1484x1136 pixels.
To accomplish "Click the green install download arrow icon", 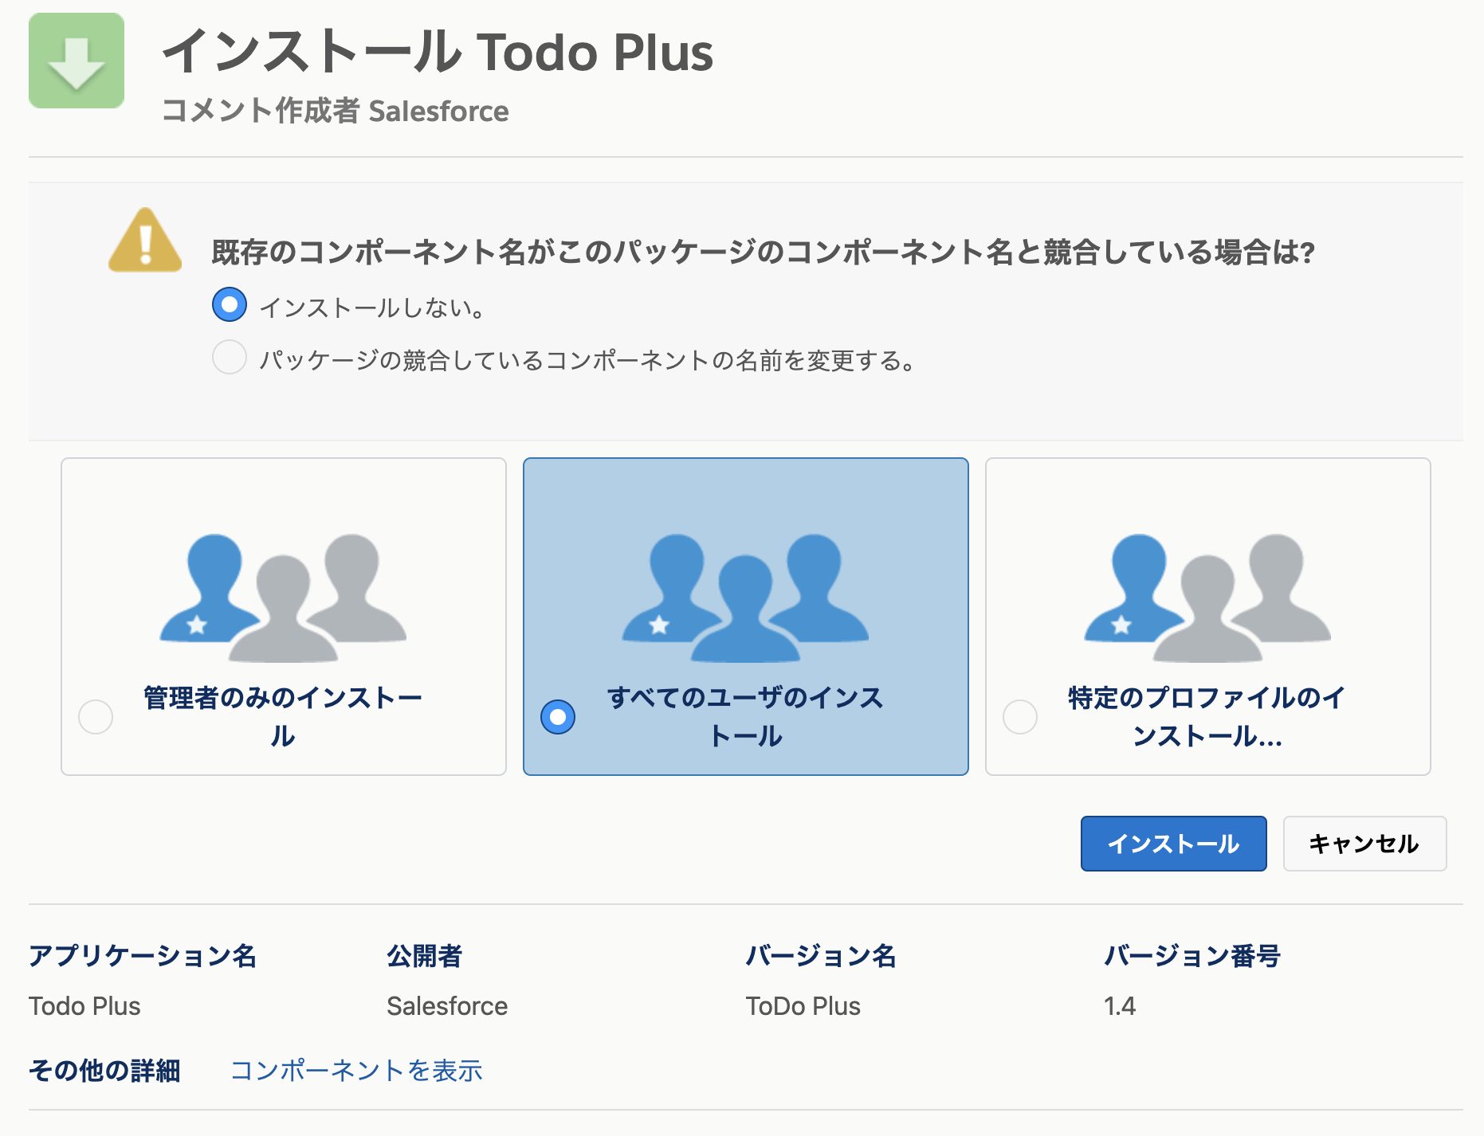I will click(77, 61).
